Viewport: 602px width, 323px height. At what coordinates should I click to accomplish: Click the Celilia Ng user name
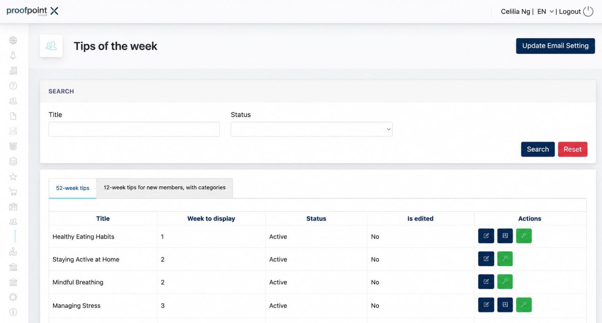[x=515, y=11]
